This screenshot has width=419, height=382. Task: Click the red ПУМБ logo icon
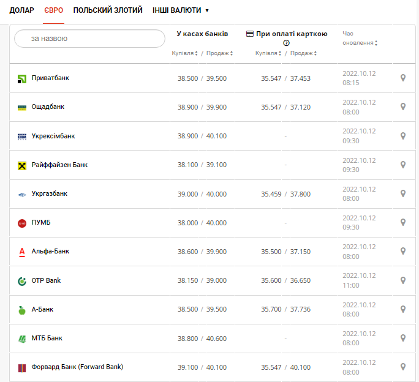pyautogui.click(x=22, y=223)
